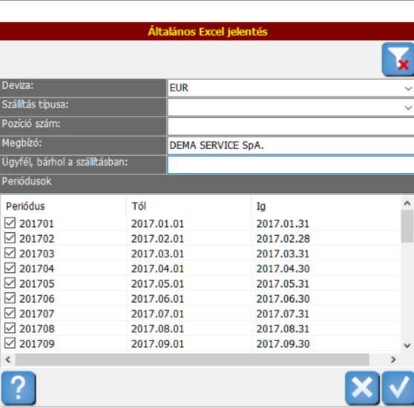
Task: Toggle the 201709 period checkbox
Action: coord(10,343)
